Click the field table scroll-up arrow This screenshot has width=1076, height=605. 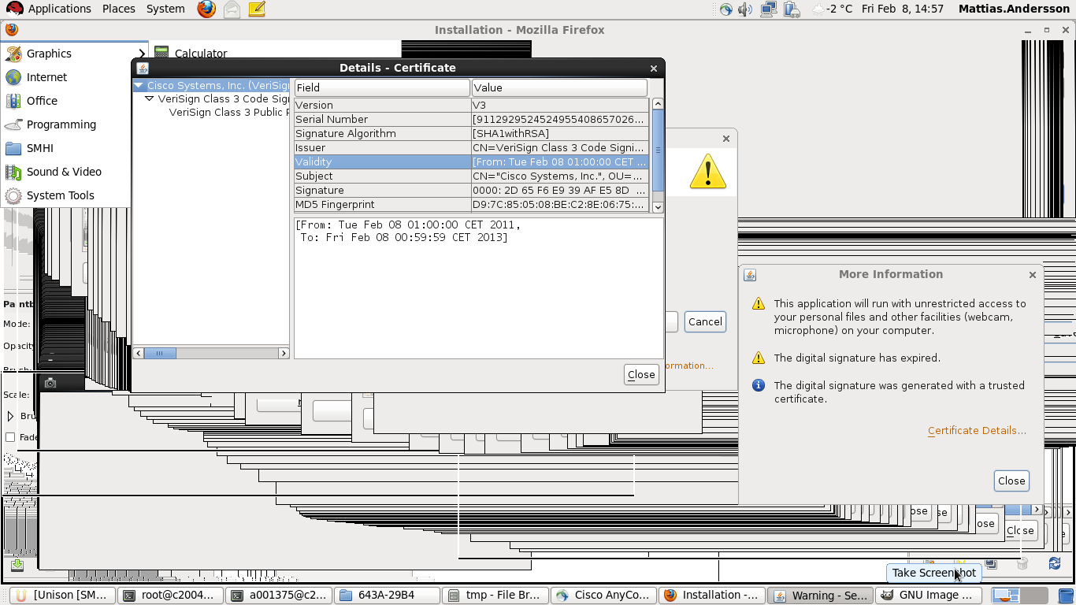658,104
